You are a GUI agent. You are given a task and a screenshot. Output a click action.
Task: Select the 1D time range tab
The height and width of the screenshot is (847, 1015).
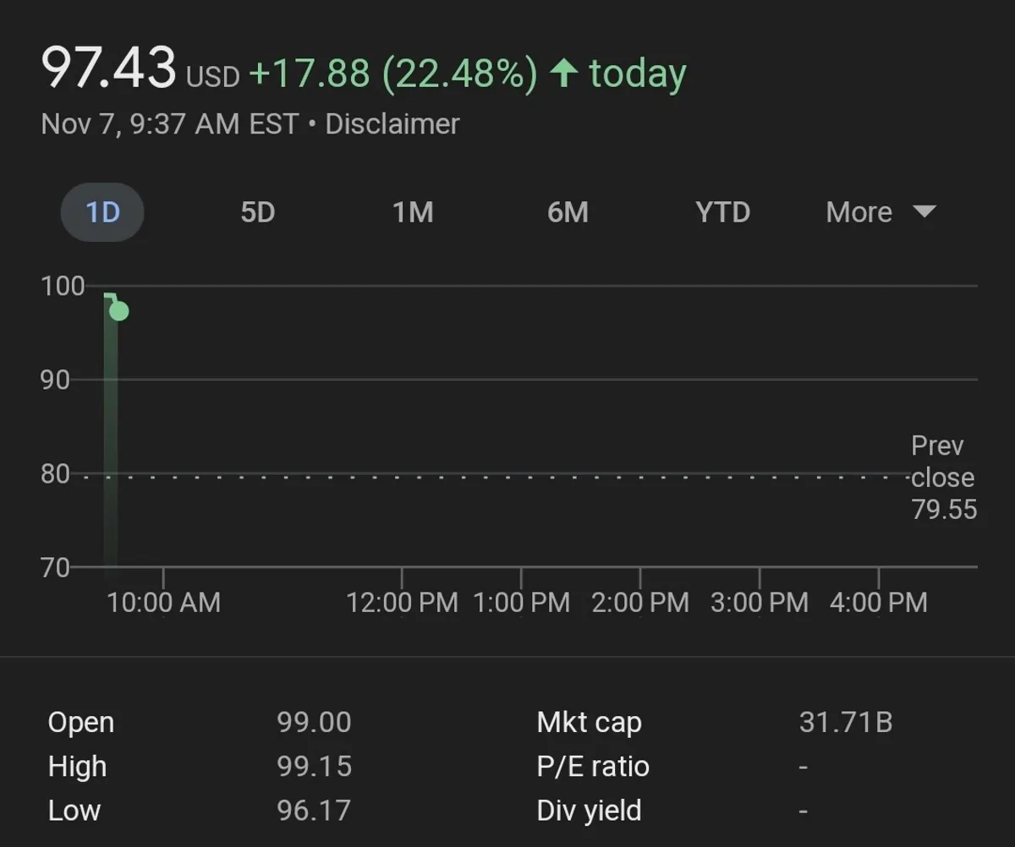pyautogui.click(x=102, y=212)
